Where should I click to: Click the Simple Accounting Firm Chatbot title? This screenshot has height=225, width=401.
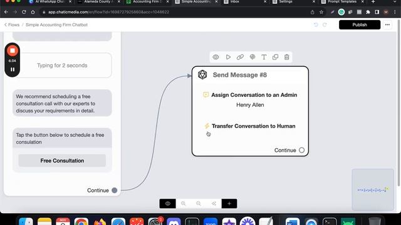(x=56, y=25)
